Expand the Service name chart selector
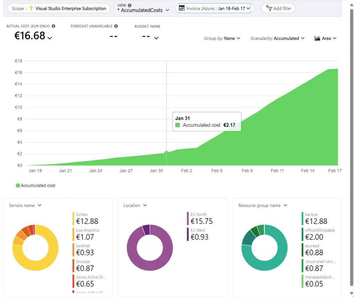 click(x=25, y=205)
